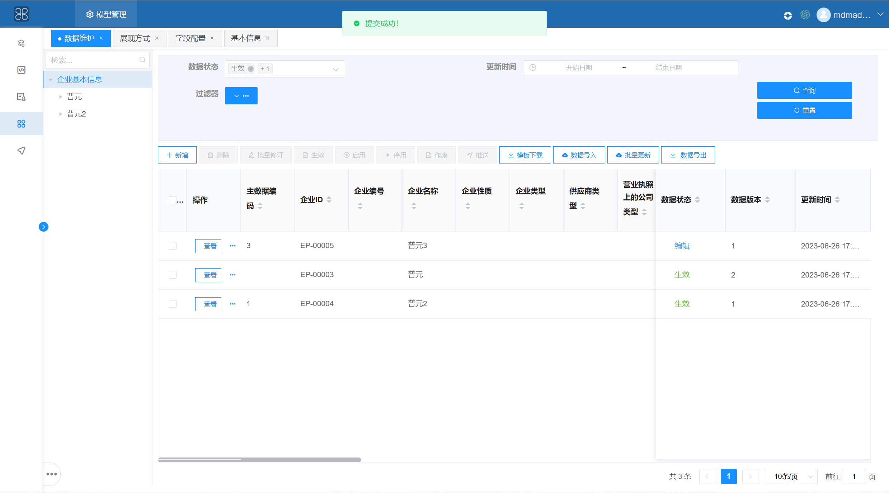Viewport: 889px width, 493px height.
Task: Click the bottom-left ellipsis more button
Action: point(52,474)
